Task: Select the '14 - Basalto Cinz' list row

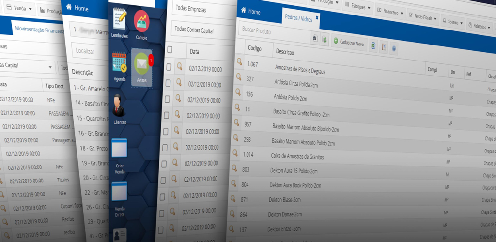Action: pyautogui.click(x=92, y=103)
